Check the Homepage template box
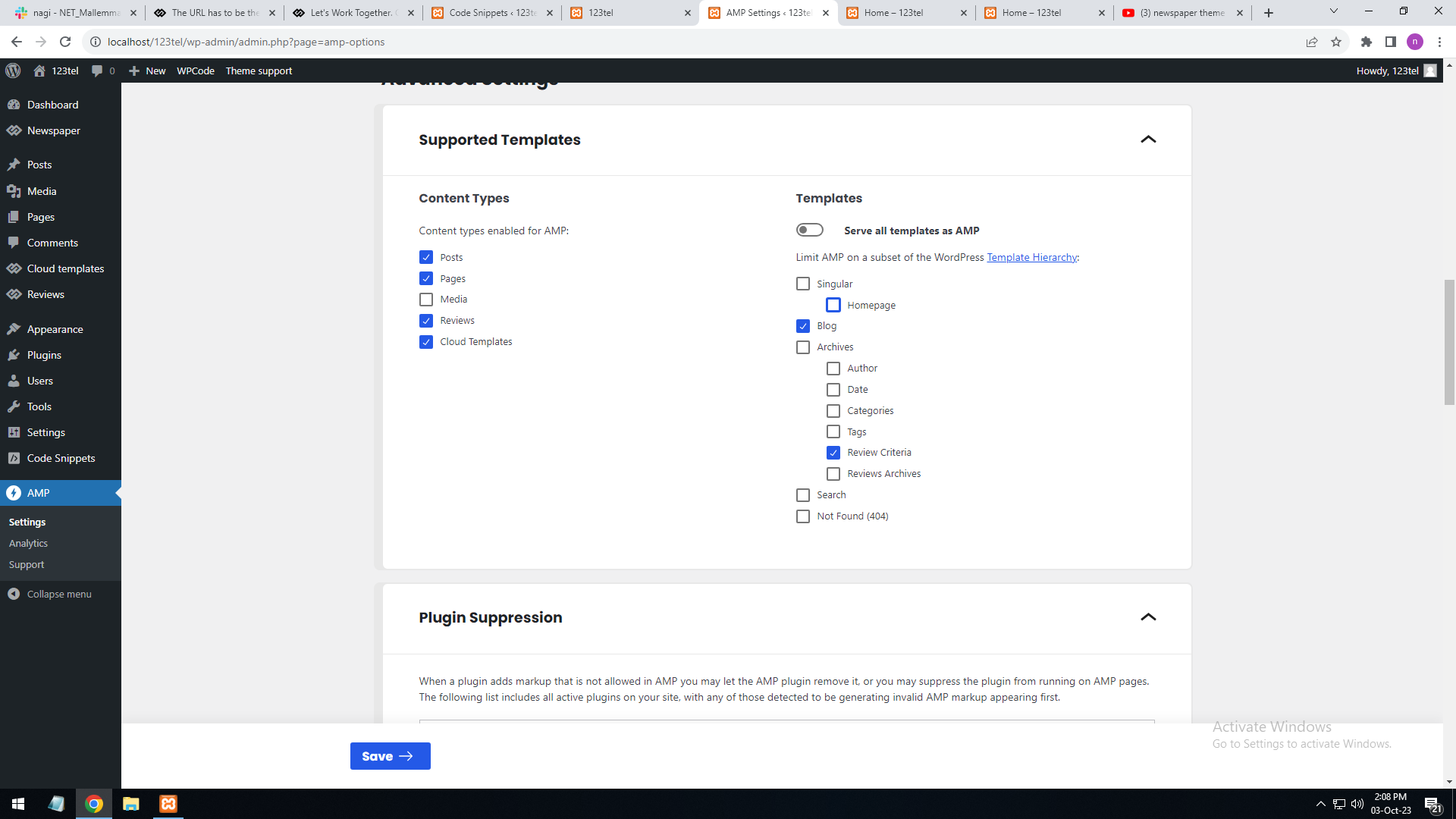1456x819 pixels. (833, 305)
